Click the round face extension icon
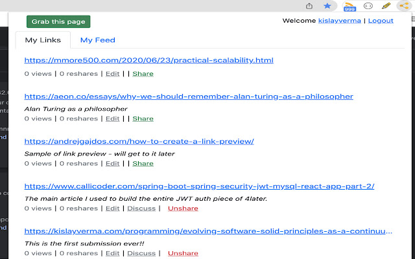This screenshot has height=259, width=415. click(x=368, y=6)
